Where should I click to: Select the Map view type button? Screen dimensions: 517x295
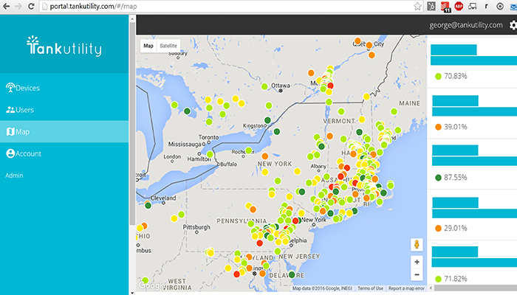click(148, 46)
